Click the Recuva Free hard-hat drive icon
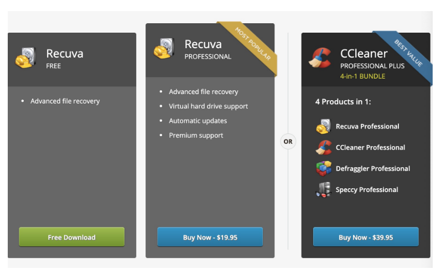The height and width of the screenshot is (274, 436). tap(25, 58)
